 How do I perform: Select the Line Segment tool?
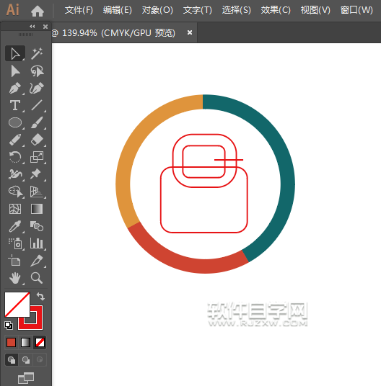tap(37, 105)
